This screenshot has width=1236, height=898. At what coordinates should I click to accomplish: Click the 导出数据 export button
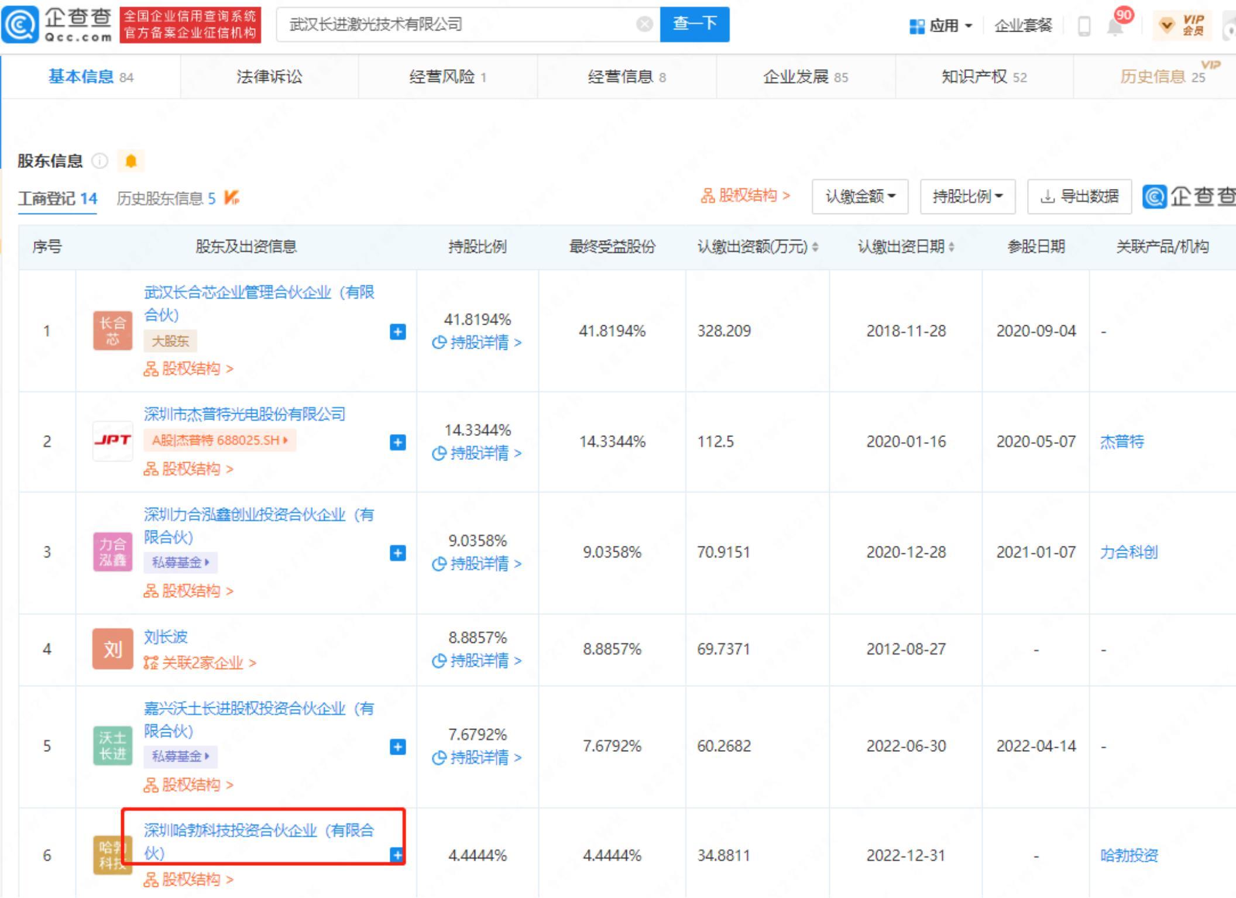click(1079, 197)
